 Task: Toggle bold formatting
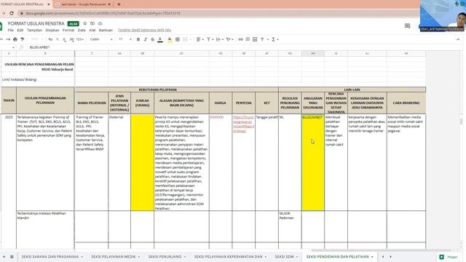[x=138, y=39]
